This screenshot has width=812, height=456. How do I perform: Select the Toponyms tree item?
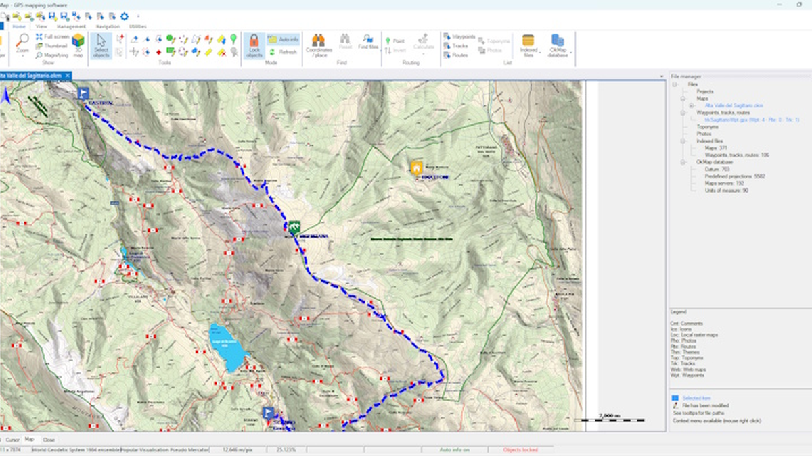707,126
